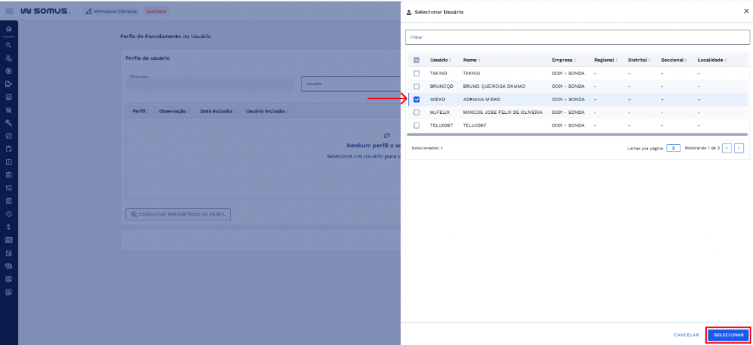This screenshot has width=753, height=345.
Task: Open the hamburger menu icon
Action: coord(9,11)
